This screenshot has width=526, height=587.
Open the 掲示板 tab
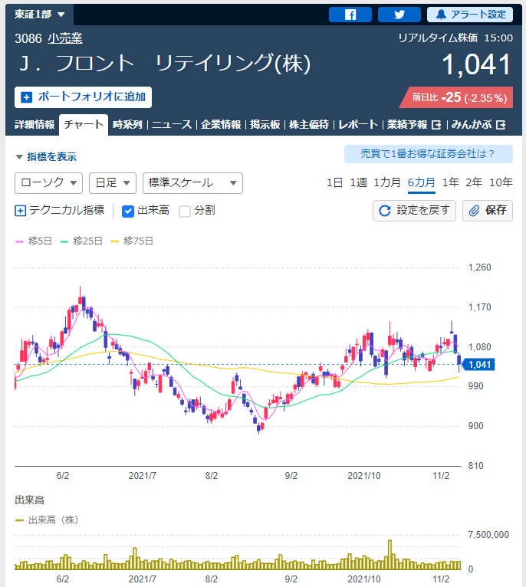265,125
